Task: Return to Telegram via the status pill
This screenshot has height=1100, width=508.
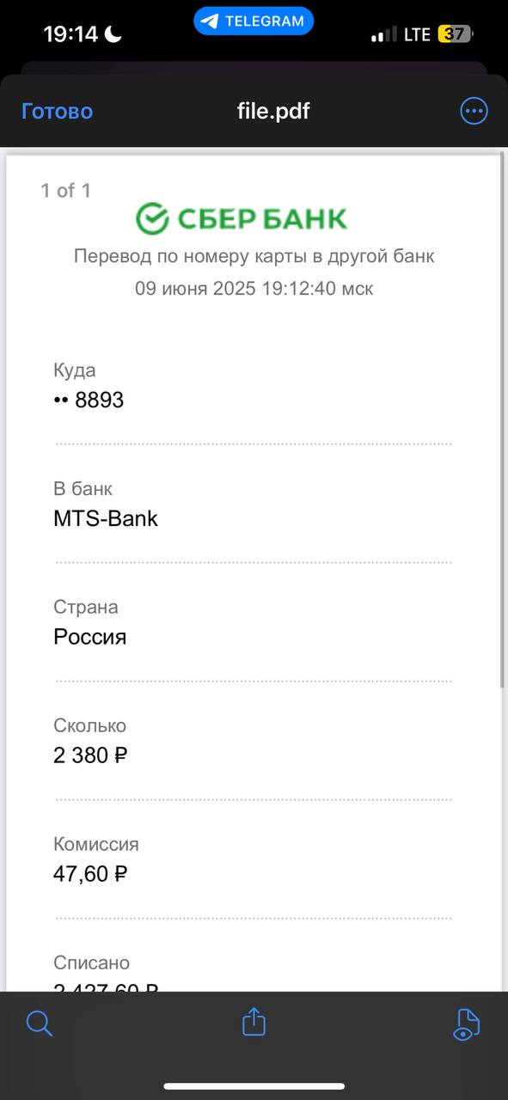Action: [x=254, y=21]
